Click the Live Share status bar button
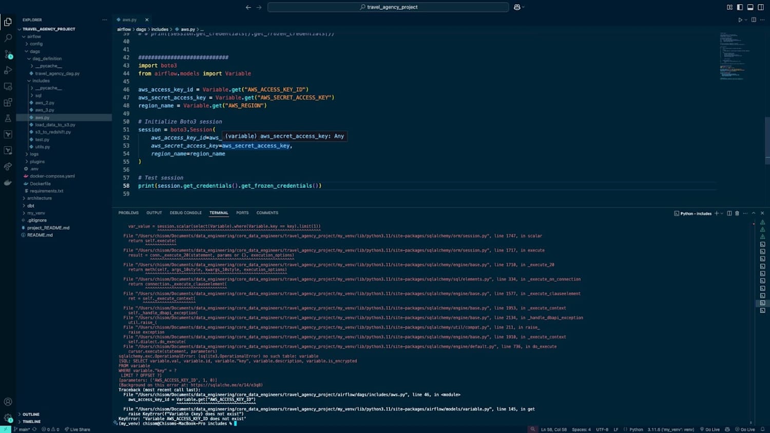The image size is (770, 433). point(78,429)
